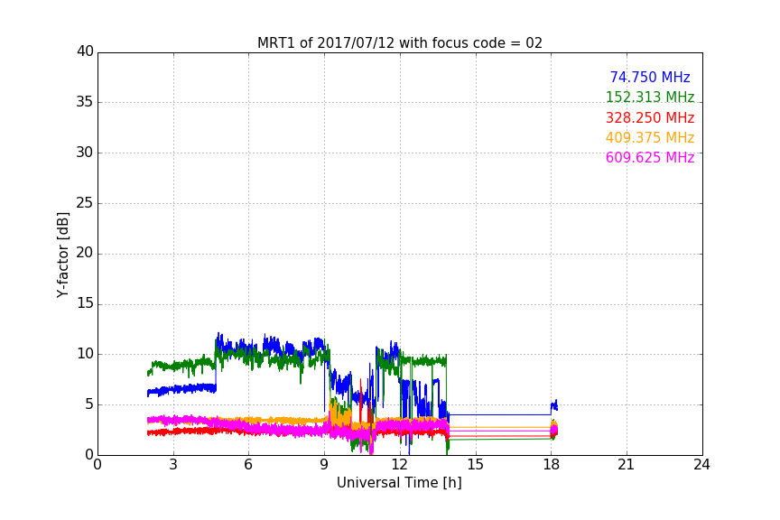Click the y-axis tick label 5
The image size is (780, 520).
pyautogui.click(x=89, y=404)
